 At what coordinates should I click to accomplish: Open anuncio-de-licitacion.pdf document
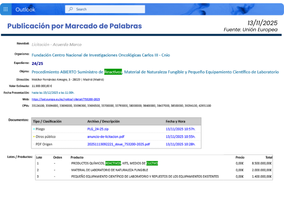coord(105,136)
